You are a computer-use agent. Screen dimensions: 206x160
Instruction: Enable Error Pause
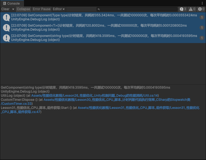(42, 9)
